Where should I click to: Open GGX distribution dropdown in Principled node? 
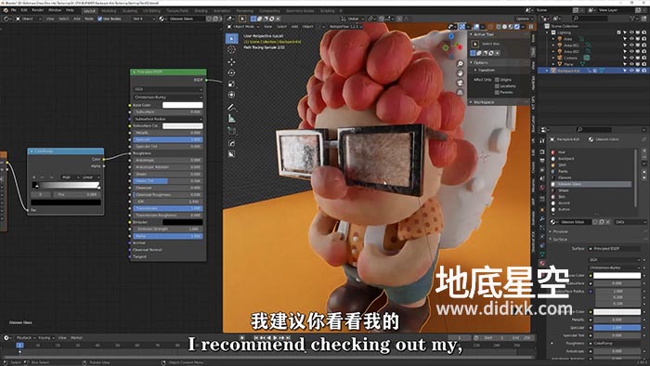point(168,89)
